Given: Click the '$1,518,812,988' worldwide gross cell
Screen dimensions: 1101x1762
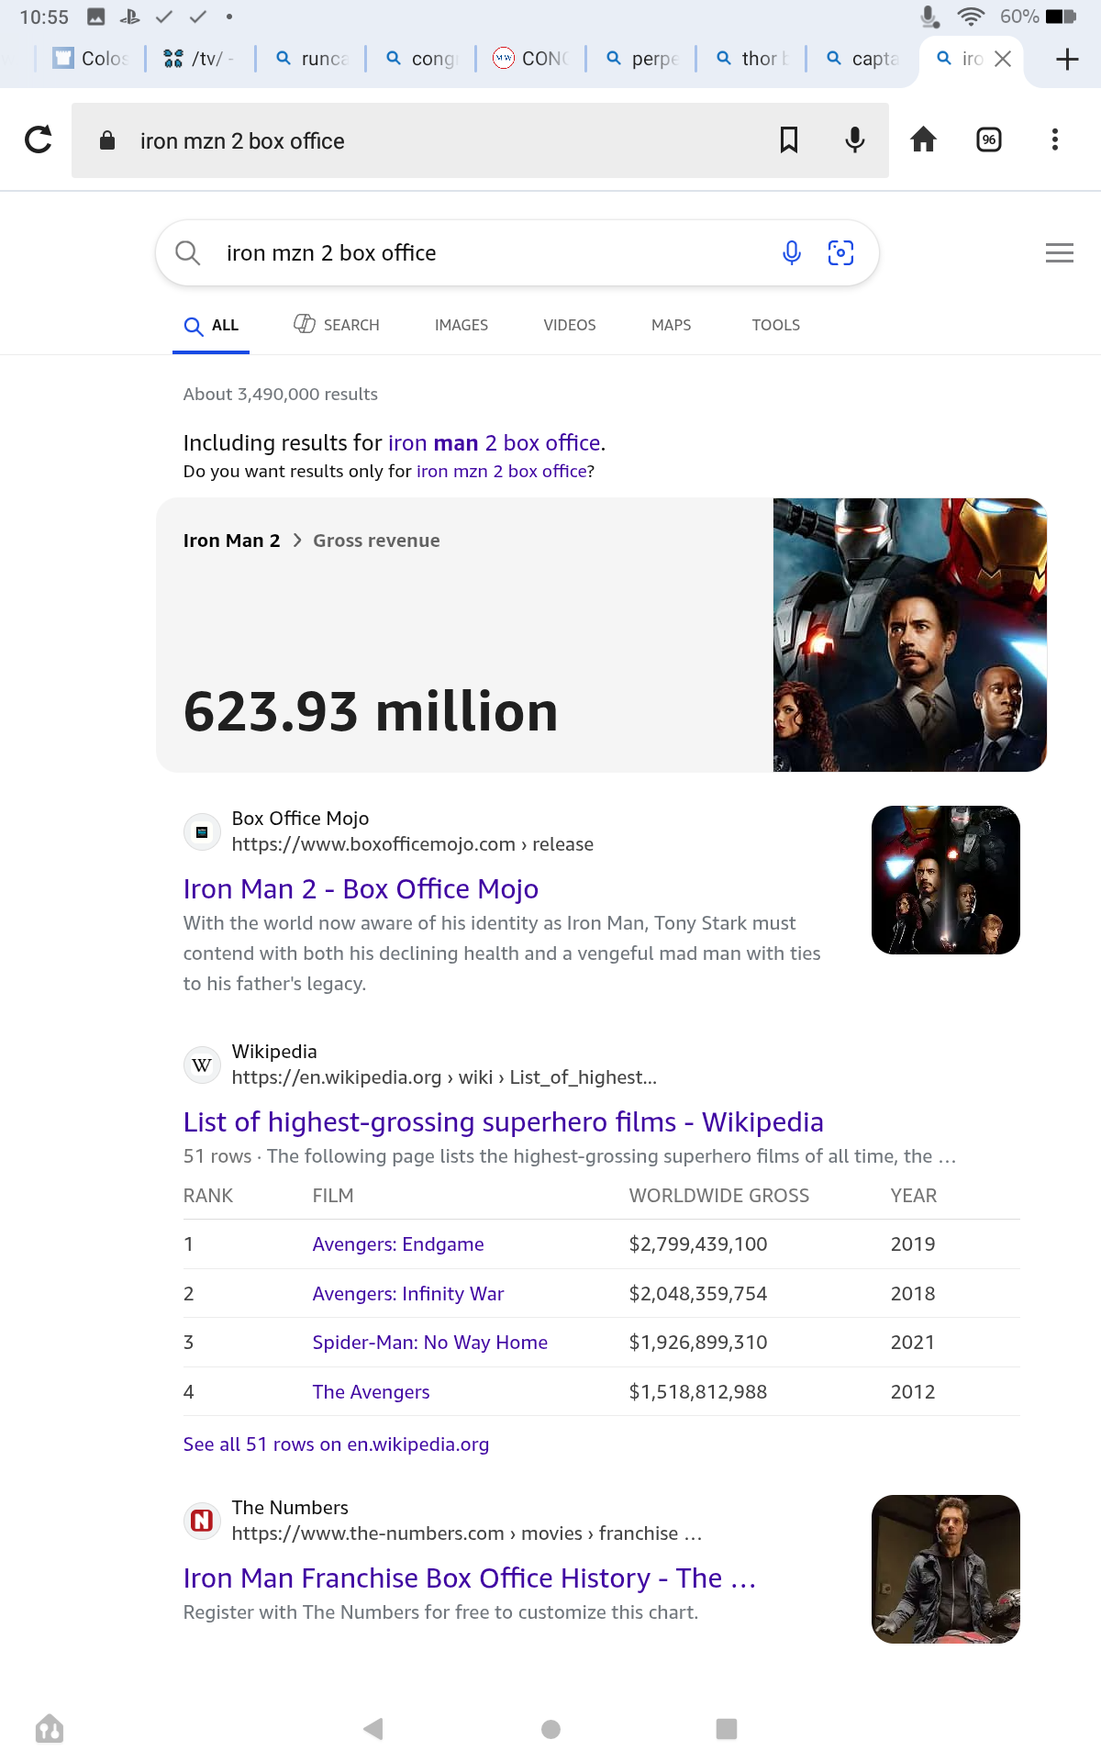Looking at the screenshot, I should 698,1392.
